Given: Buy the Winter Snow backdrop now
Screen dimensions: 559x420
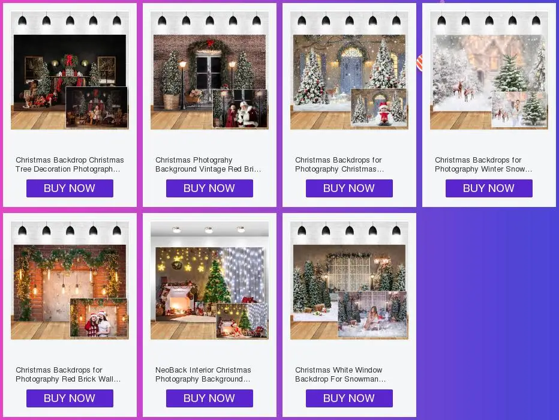Looking at the screenshot, I should tap(489, 188).
